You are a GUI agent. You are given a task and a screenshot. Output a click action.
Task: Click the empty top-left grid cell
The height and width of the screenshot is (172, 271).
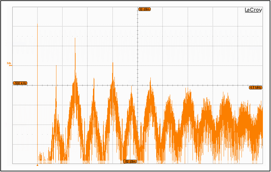coord(25,17)
